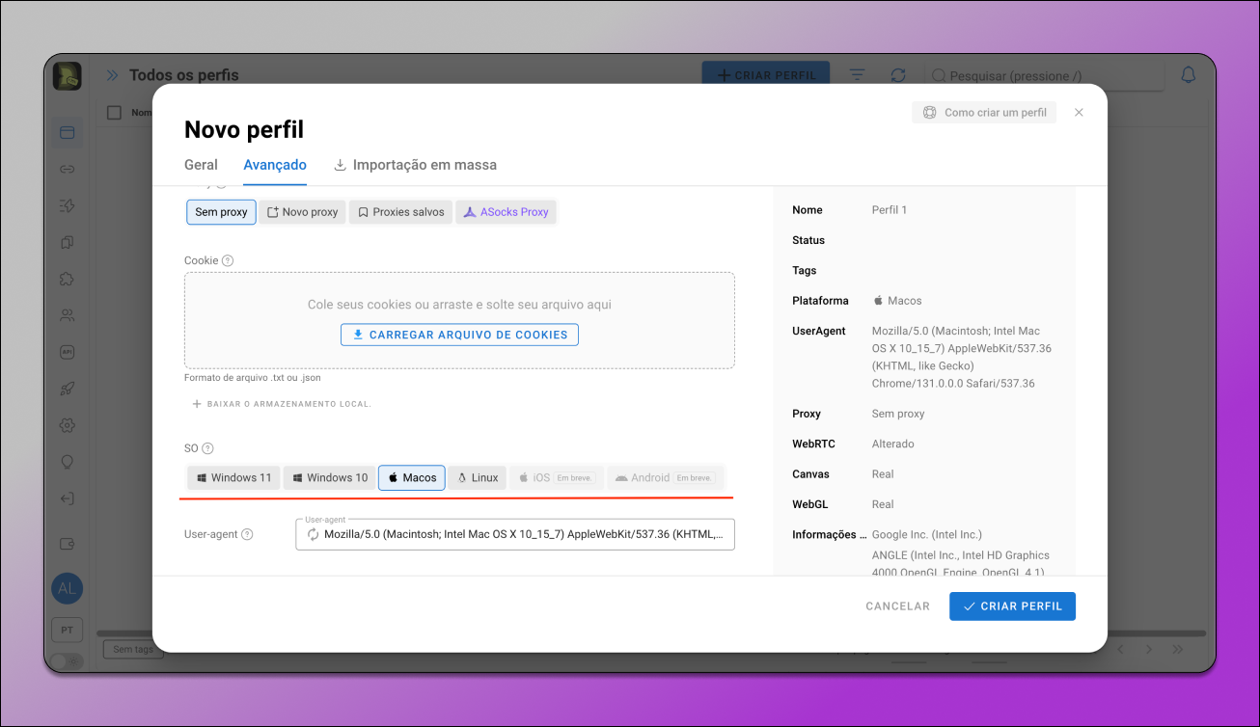Click the help icon next to User-agent
The height and width of the screenshot is (727, 1260).
click(248, 534)
